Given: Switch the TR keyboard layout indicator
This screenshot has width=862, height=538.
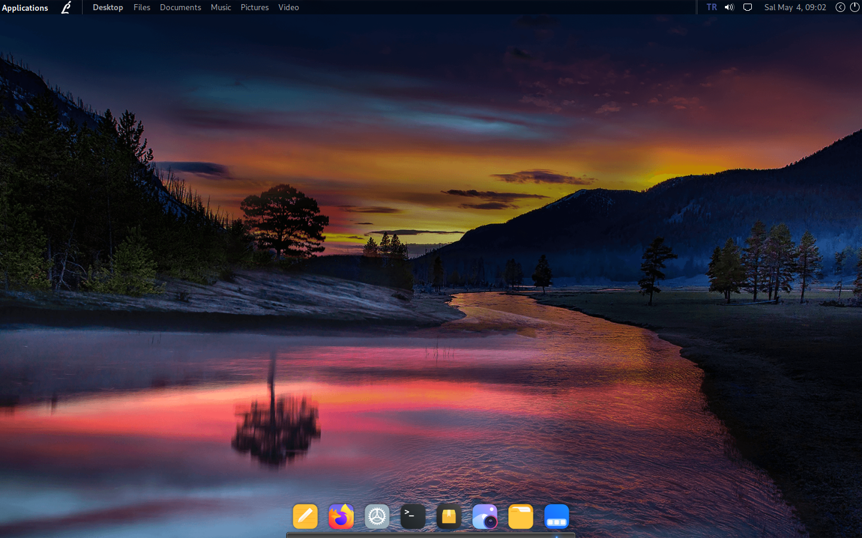Looking at the screenshot, I should 712,7.
